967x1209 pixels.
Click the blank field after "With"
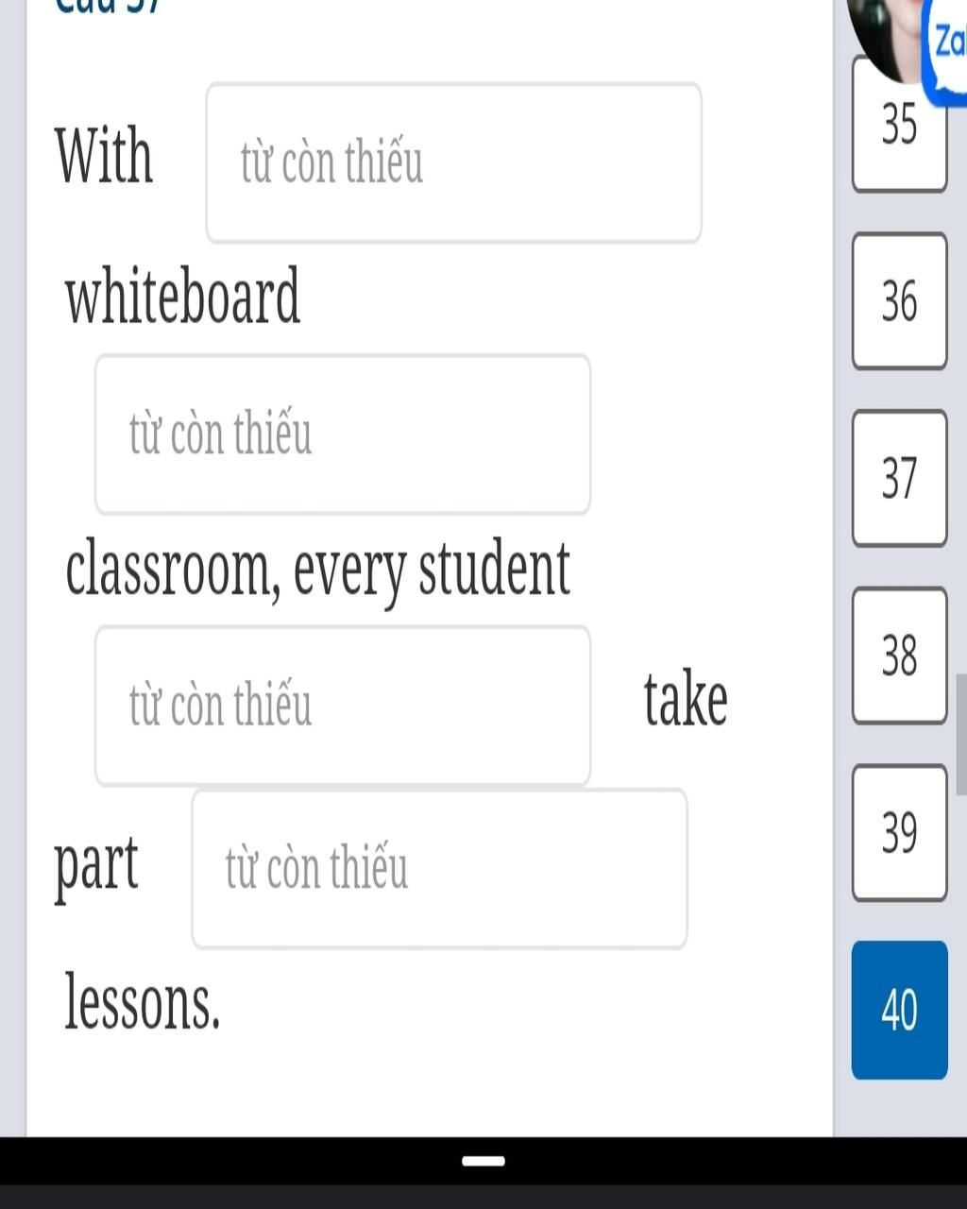tap(453, 162)
